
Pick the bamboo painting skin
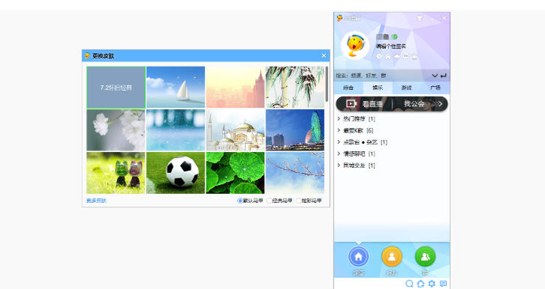(x=295, y=88)
